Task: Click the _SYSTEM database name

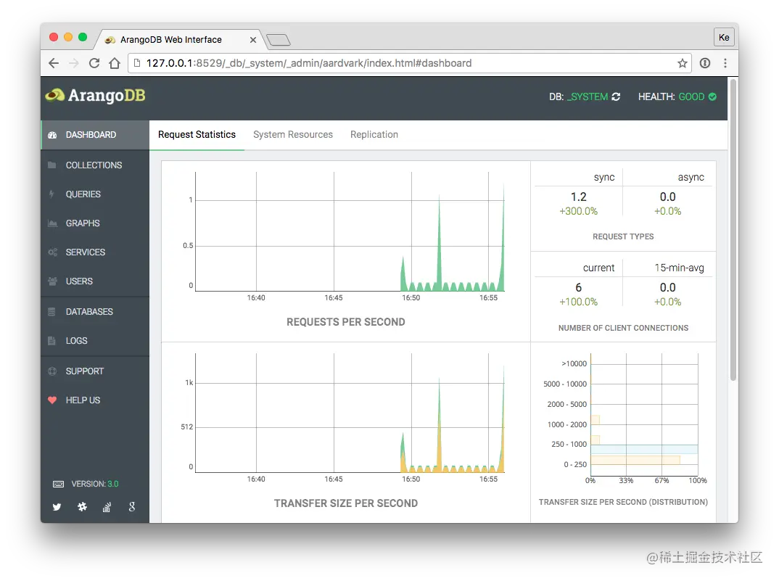Action: coord(588,97)
